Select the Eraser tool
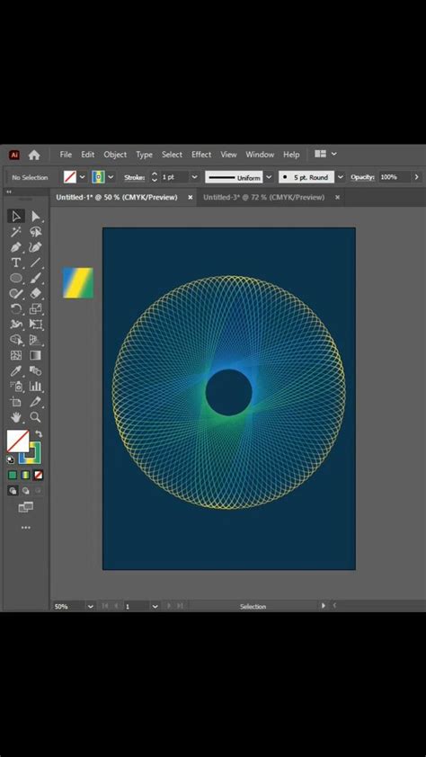Viewport: 426px width, 757px height. pos(35,293)
